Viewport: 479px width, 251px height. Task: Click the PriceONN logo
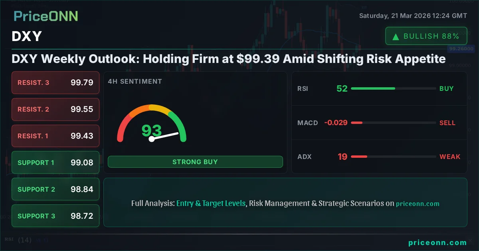pos(46,16)
